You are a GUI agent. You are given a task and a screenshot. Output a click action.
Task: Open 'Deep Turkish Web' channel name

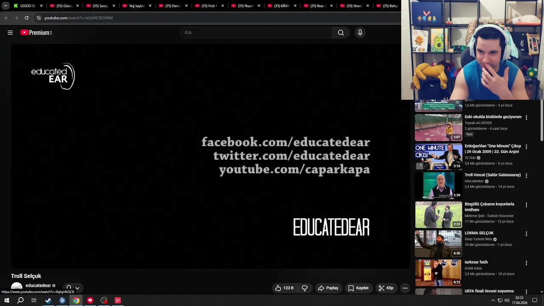[478, 239]
